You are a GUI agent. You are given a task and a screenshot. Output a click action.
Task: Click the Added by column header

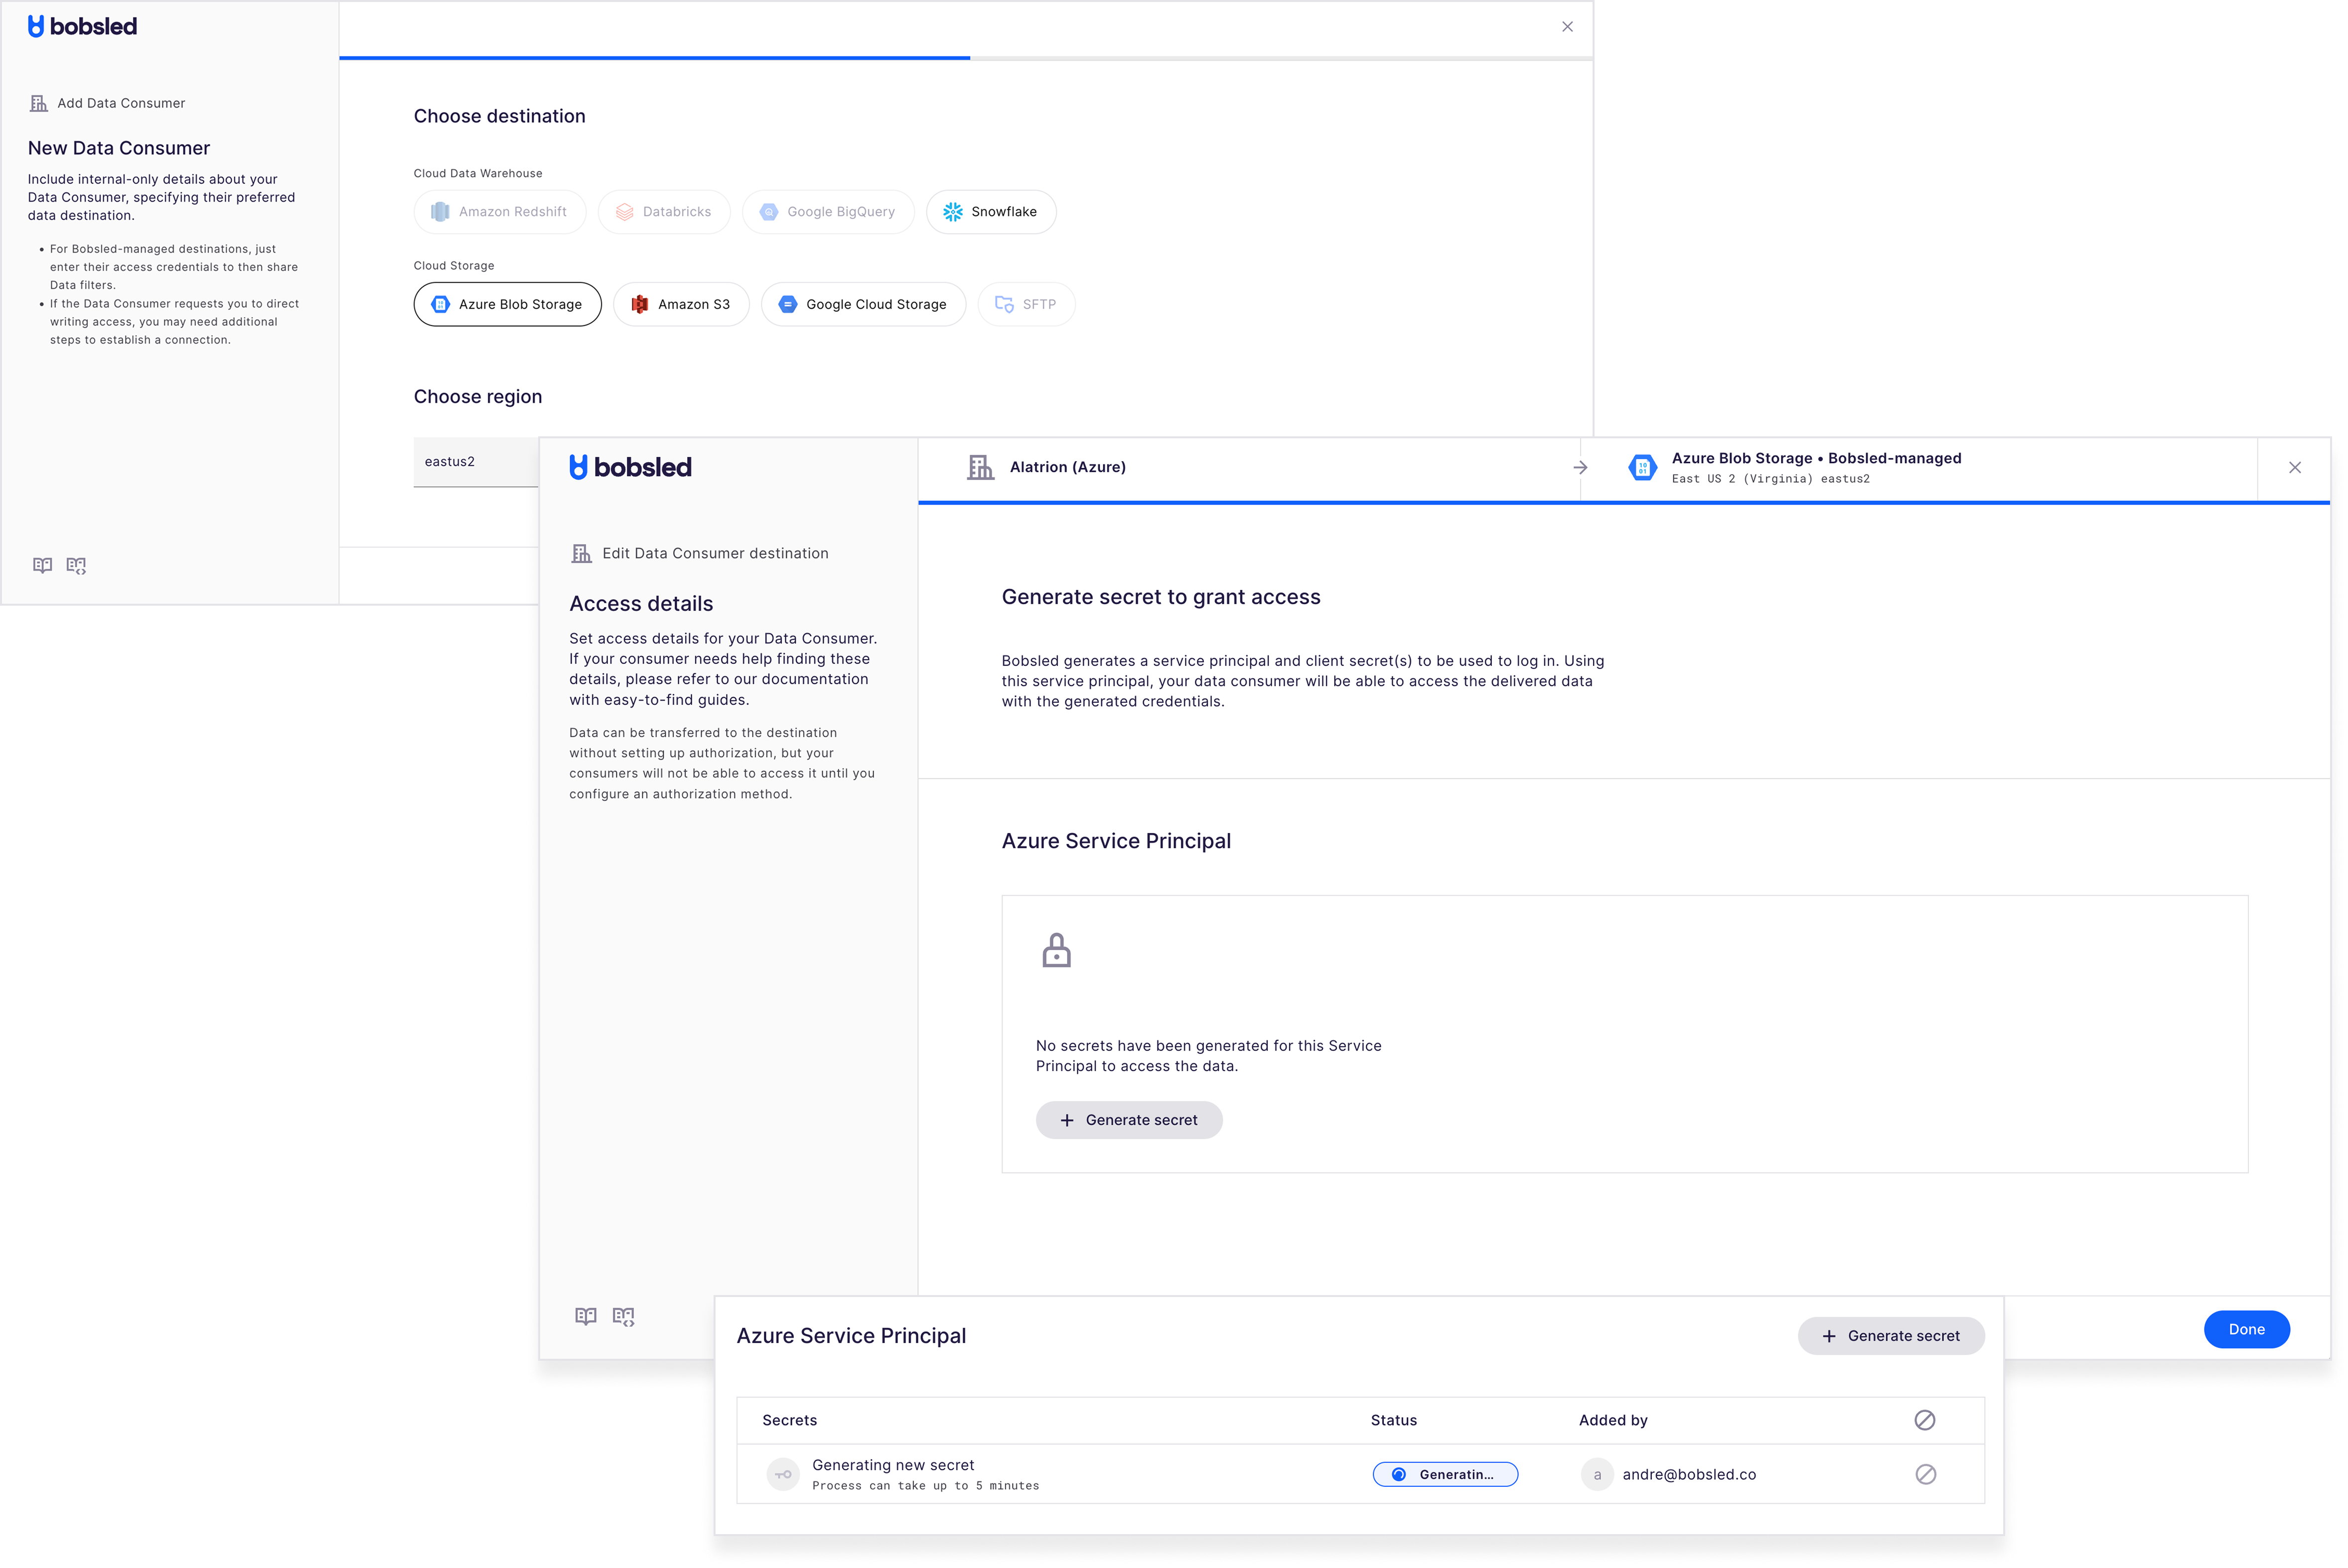click(x=1613, y=1420)
